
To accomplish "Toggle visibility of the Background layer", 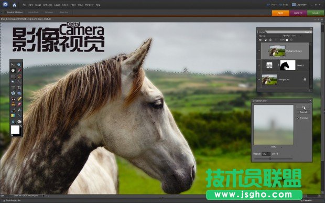I will click(x=258, y=79).
